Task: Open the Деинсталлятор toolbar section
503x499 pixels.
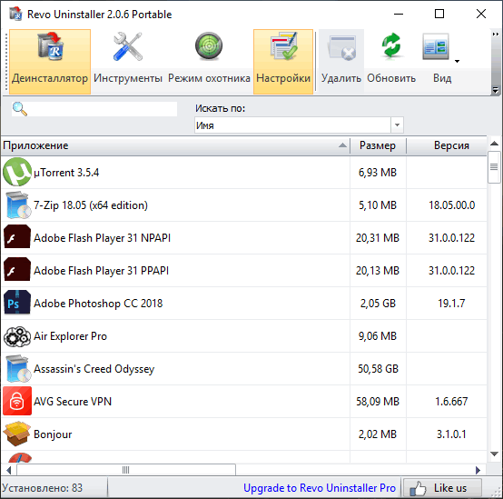Action: click(x=50, y=62)
